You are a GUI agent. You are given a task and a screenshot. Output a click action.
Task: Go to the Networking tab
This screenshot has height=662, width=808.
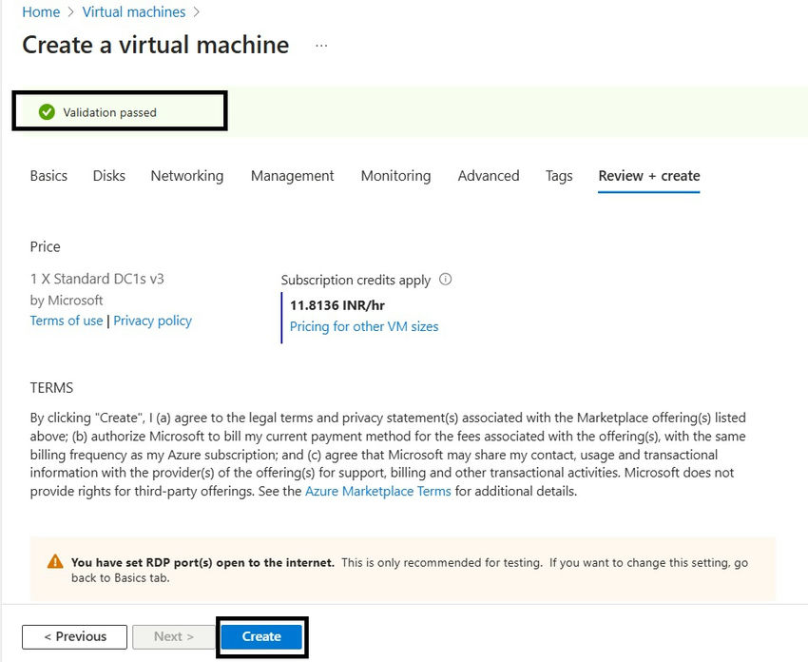(x=187, y=176)
